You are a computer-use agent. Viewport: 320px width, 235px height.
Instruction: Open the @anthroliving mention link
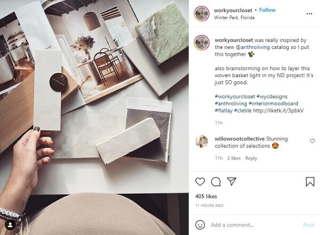coord(253,47)
